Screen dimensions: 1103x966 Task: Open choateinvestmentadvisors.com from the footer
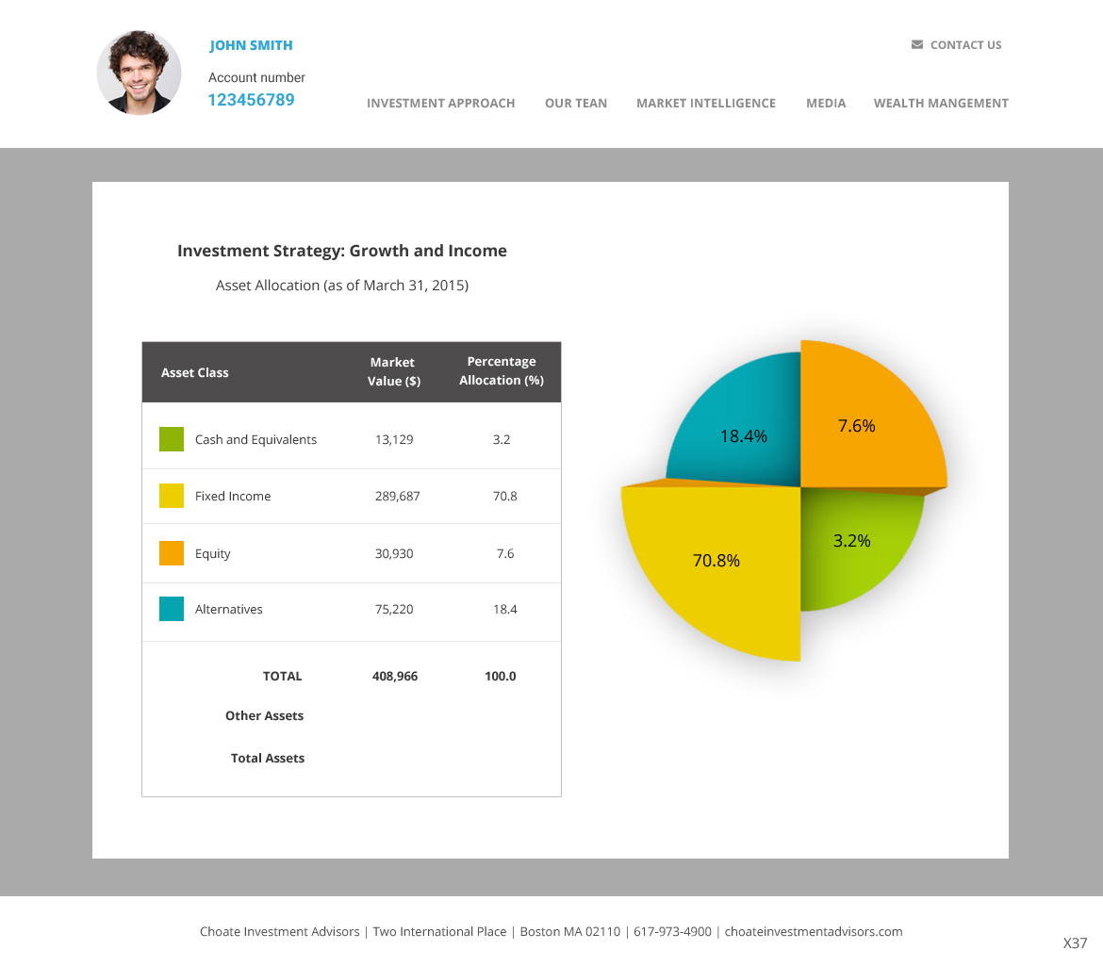814,931
